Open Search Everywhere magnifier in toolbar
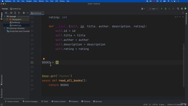 [x=178, y=9]
